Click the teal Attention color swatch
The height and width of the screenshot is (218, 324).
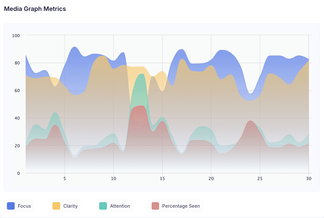click(103, 206)
